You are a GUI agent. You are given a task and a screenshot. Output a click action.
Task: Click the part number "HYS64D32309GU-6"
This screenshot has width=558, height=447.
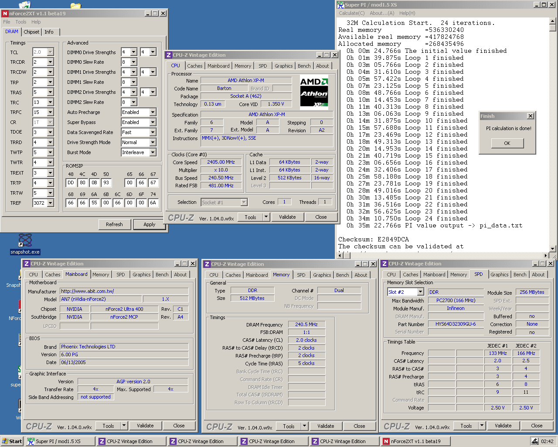[456, 324]
